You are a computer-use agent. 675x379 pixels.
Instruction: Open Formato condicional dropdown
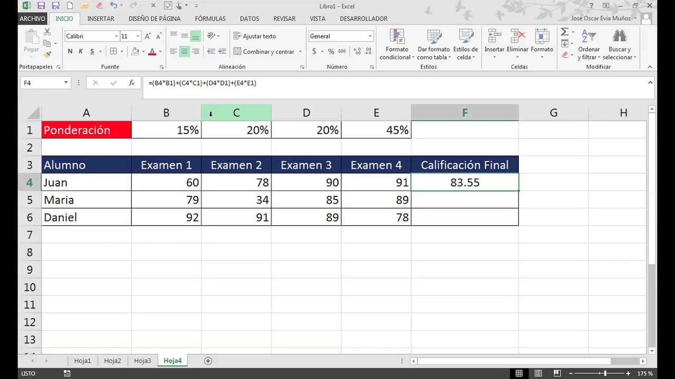tap(397, 45)
